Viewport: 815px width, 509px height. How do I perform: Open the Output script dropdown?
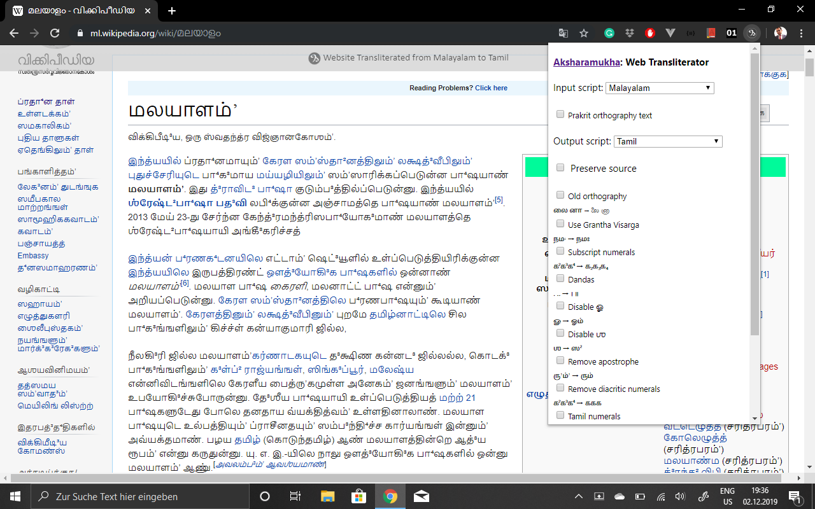pos(668,141)
